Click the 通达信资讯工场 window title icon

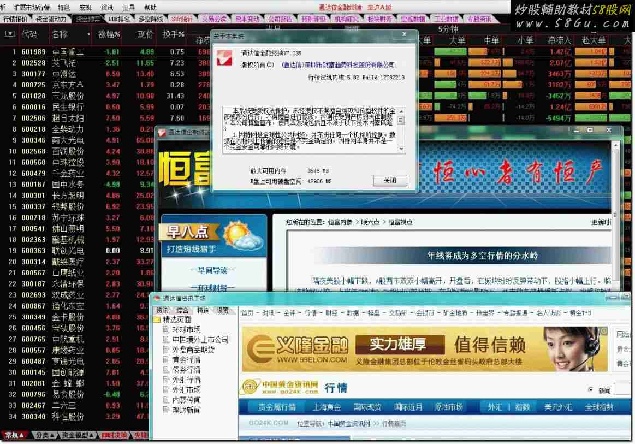click(x=157, y=299)
